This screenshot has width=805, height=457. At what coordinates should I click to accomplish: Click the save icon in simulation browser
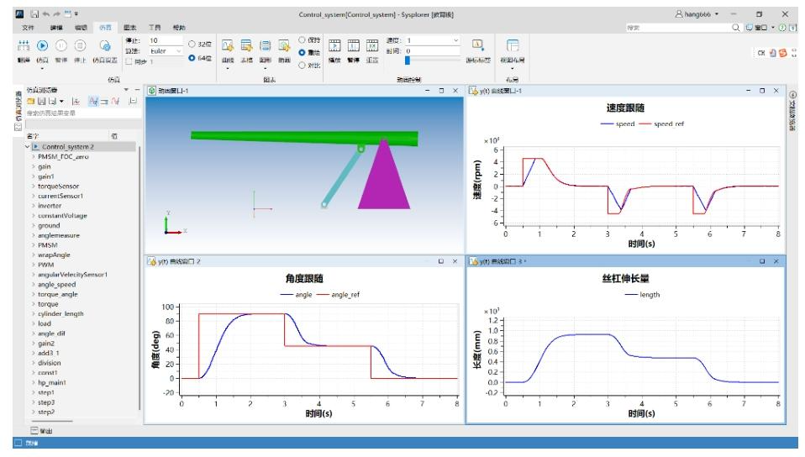pyautogui.click(x=42, y=102)
